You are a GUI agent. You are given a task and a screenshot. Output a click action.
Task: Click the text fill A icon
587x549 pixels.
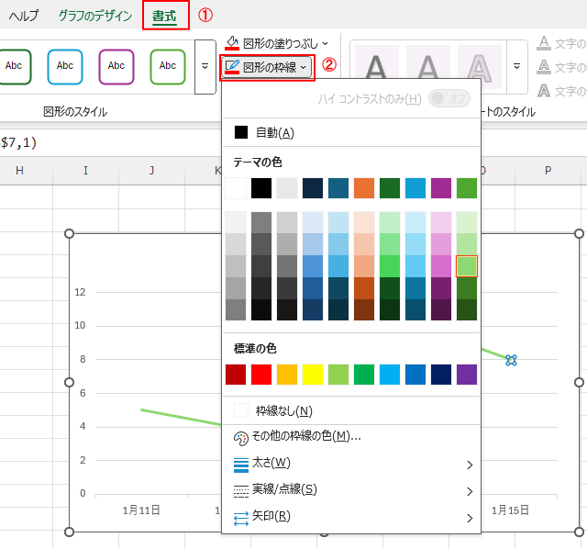[544, 43]
